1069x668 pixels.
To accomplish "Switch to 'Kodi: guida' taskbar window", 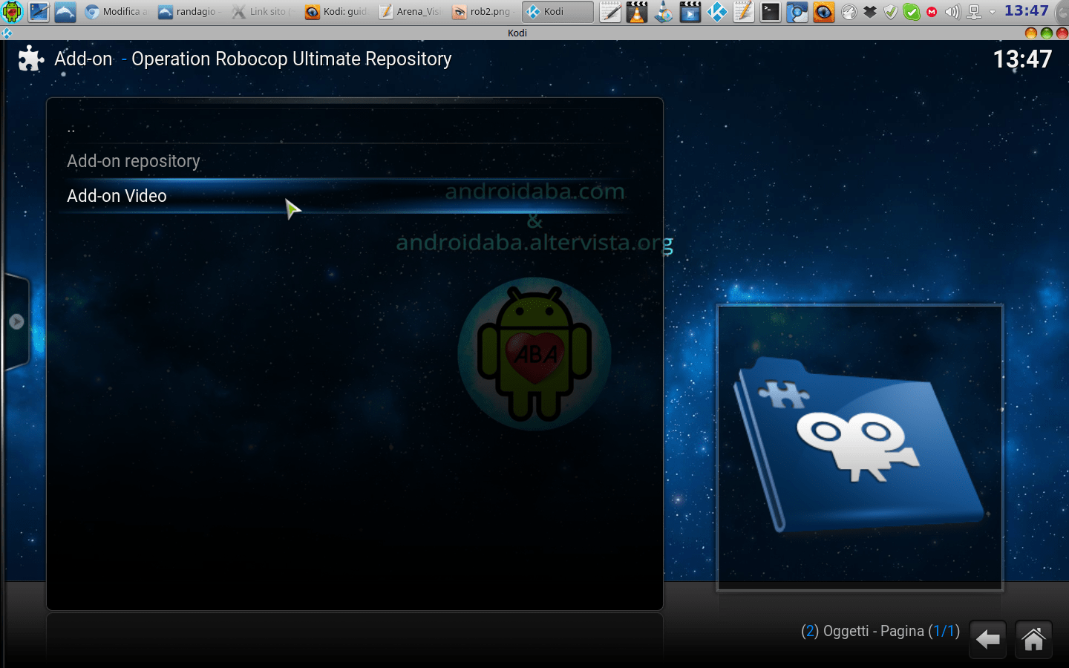I will tap(336, 12).
